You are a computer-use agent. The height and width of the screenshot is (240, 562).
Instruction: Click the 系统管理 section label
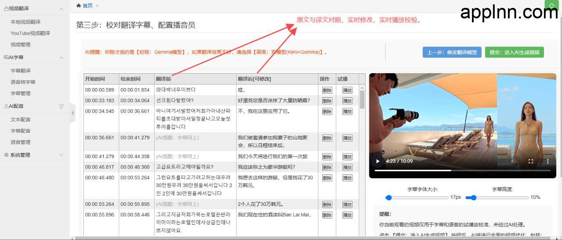coord(20,155)
